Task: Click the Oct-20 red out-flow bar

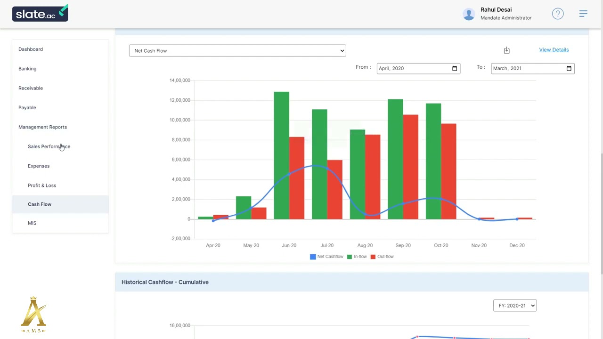Action: [x=448, y=171]
